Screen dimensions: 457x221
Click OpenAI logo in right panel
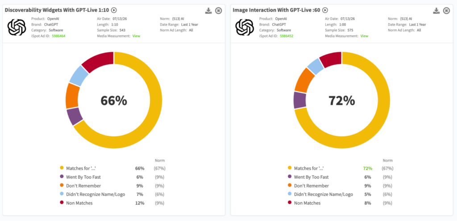coord(245,27)
